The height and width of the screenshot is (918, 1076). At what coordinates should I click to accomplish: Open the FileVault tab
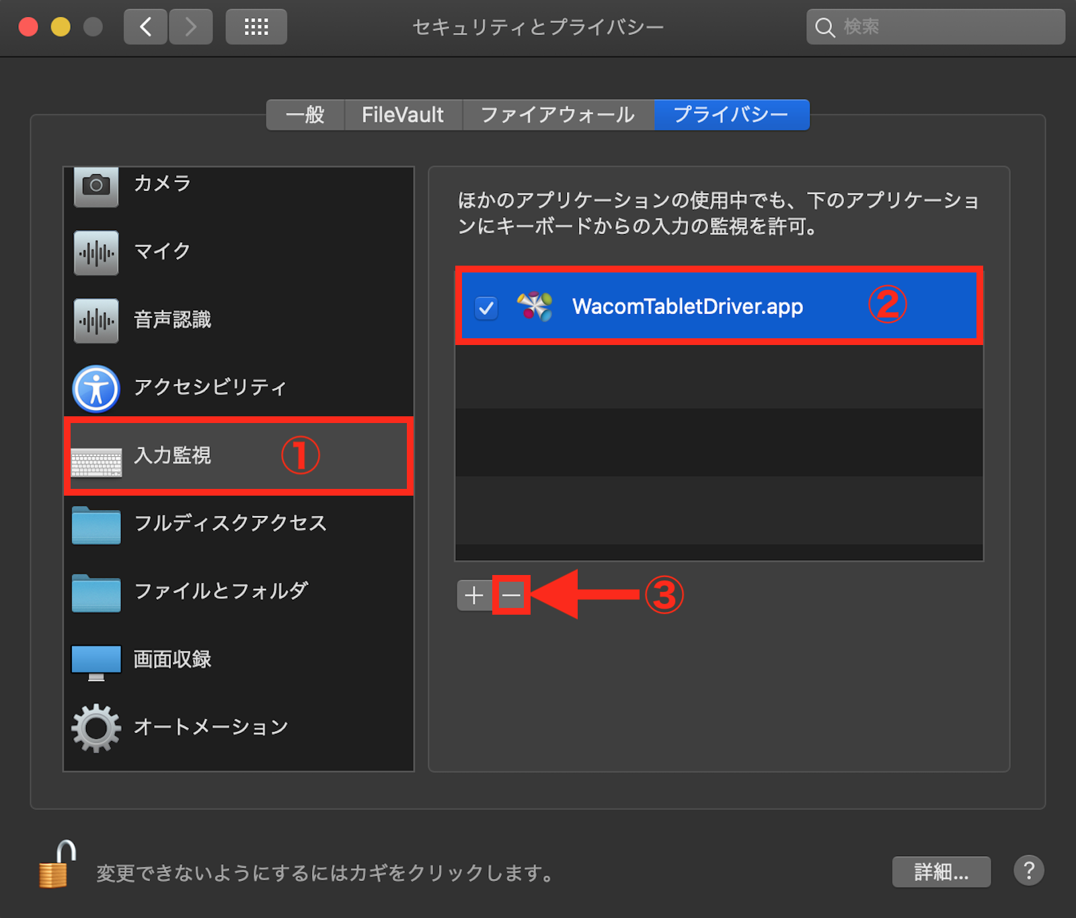[x=403, y=115]
